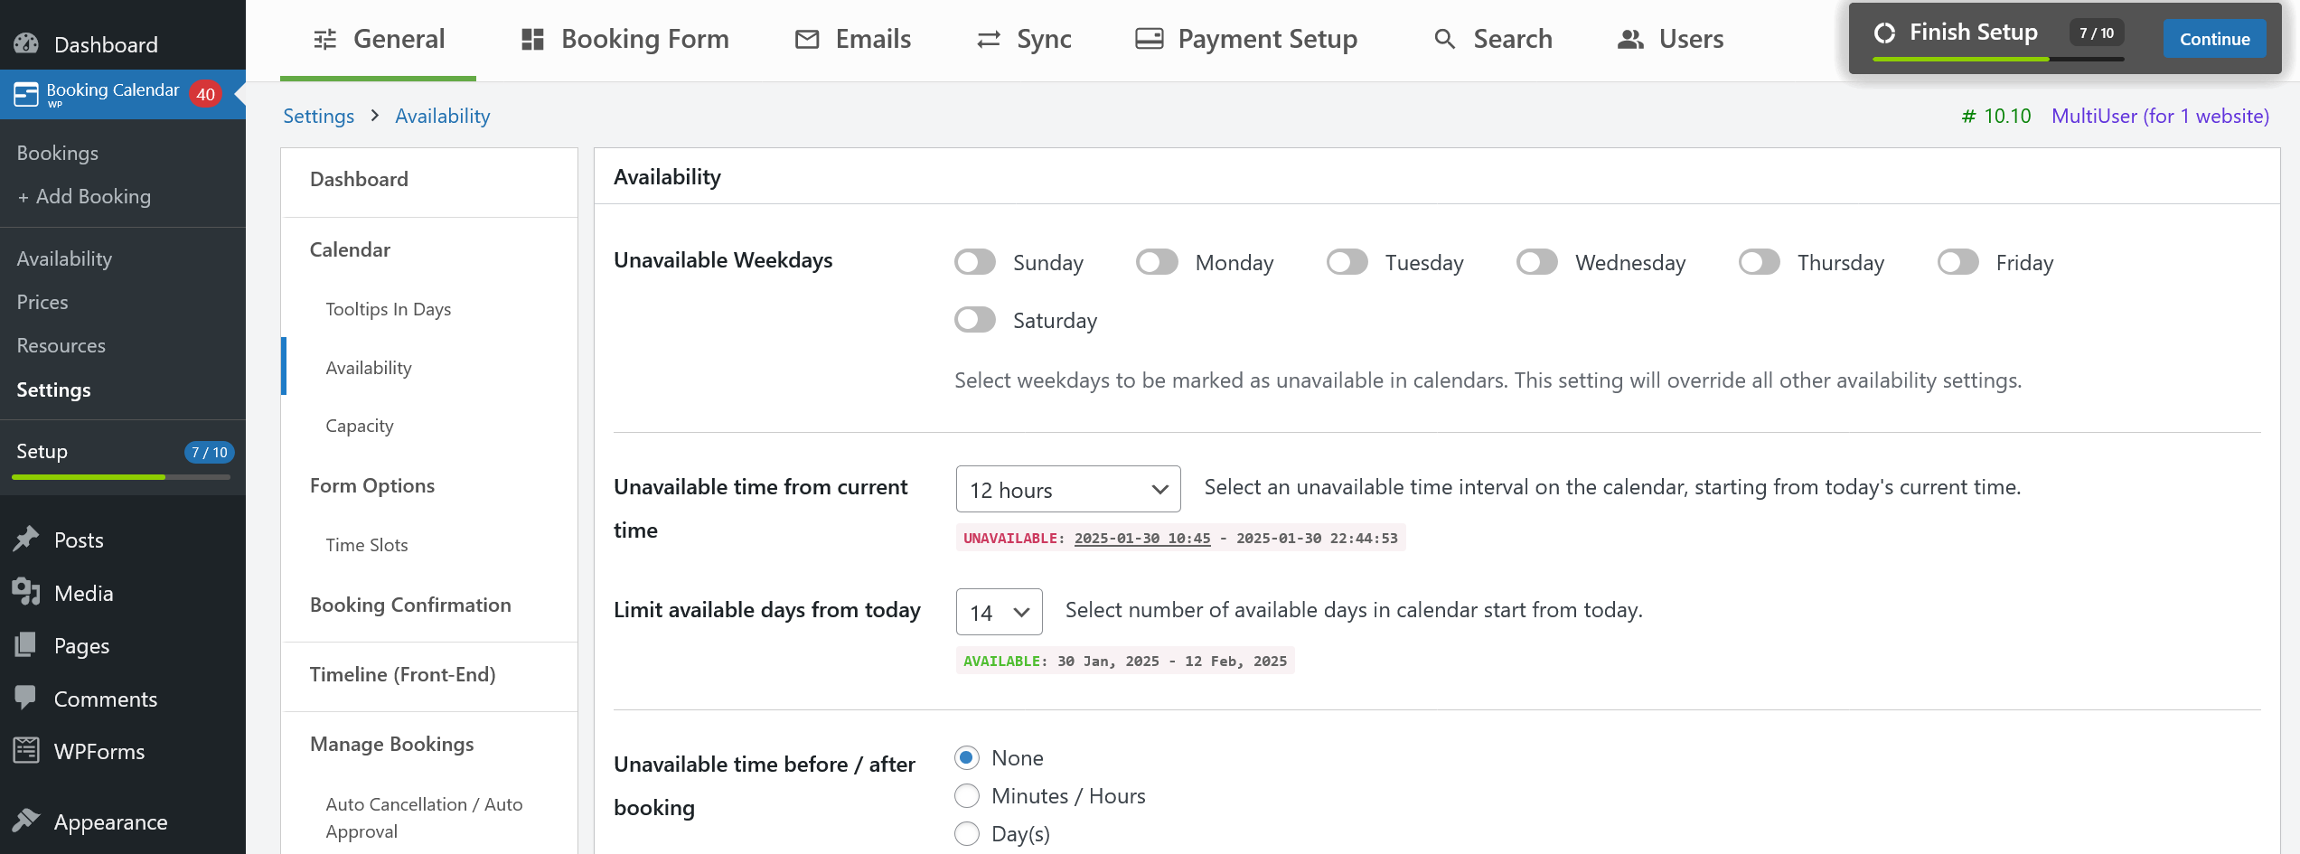
Task: Click the Continue setup button
Action: 2214,39
